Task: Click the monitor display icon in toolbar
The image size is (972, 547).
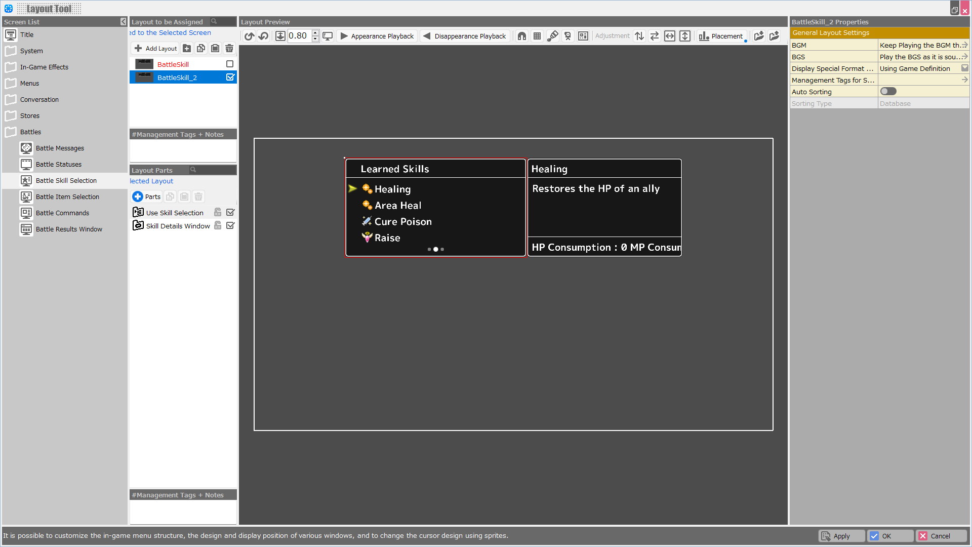Action: tap(328, 36)
